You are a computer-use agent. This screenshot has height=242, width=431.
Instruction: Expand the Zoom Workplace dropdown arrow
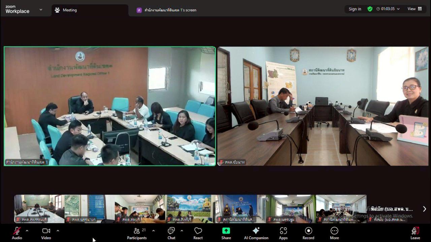(x=41, y=10)
